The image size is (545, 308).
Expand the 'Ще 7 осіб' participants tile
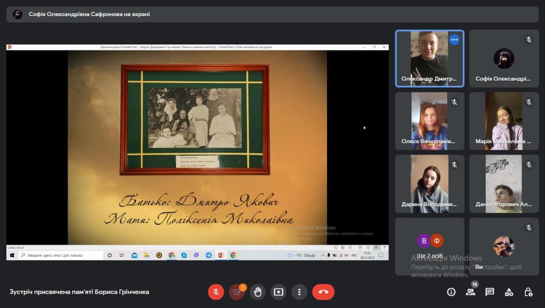[430, 246]
